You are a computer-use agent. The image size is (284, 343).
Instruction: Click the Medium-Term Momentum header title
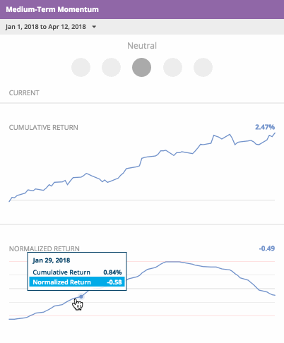coord(52,9)
